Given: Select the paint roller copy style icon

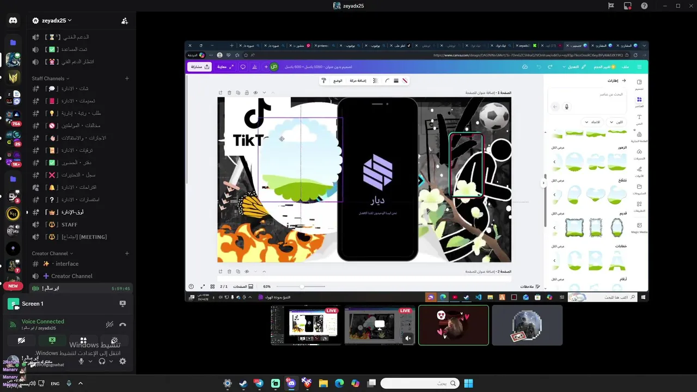Looking at the screenshot, I should pyautogui.click(x=323, y=81).
